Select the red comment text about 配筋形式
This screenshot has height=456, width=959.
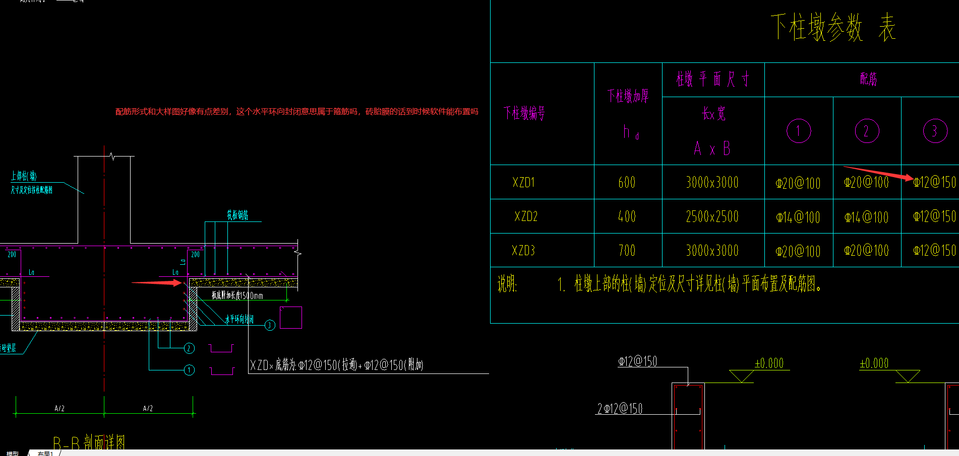(x=296, y=111)
